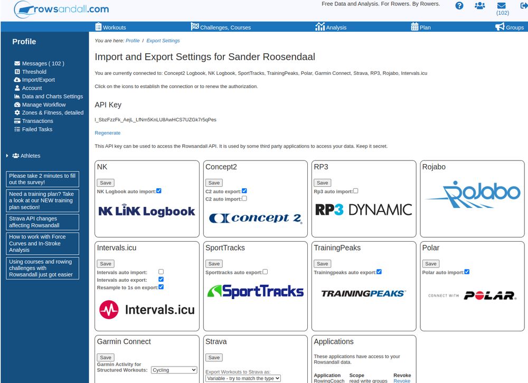Open Plan menu label
This screenshot has height=383, width=528.
point(425,27)
